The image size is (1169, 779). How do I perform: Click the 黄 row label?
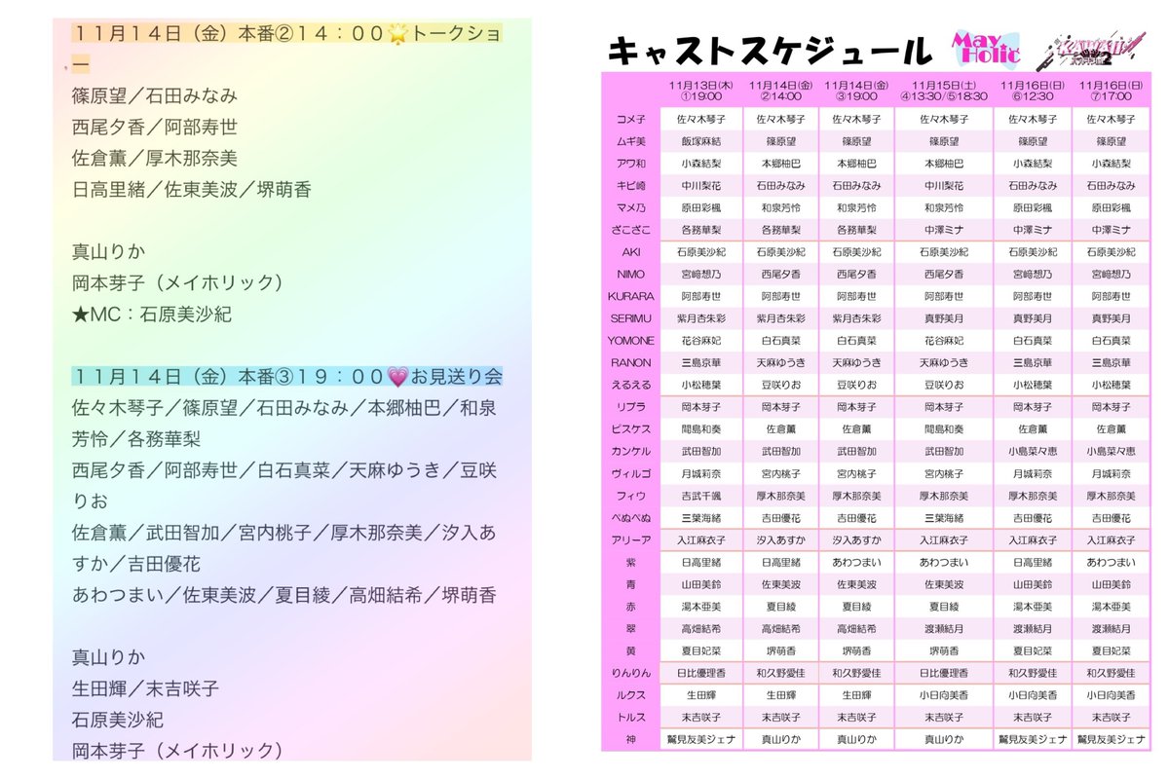coord(631,651)
